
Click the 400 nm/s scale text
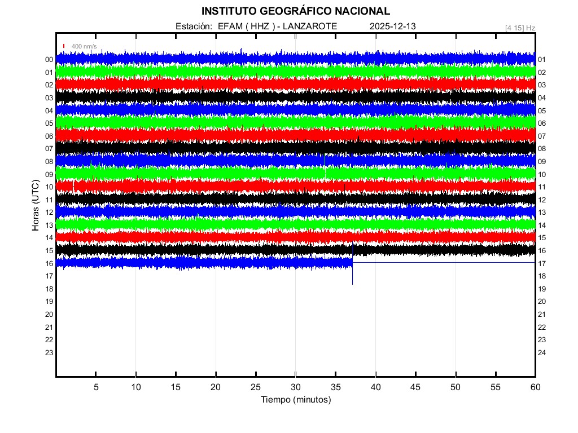[x=84, y=46]
